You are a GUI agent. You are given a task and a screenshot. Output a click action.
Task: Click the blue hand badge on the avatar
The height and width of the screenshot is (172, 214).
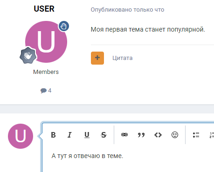(x=64, y=26)
